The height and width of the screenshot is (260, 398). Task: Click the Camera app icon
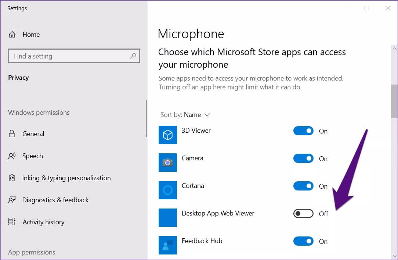coord(168,163)
